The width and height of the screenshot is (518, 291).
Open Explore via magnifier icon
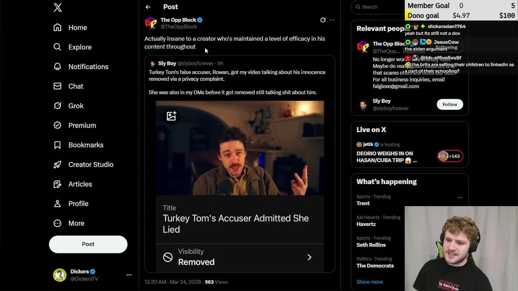click(x=57, y=47)
